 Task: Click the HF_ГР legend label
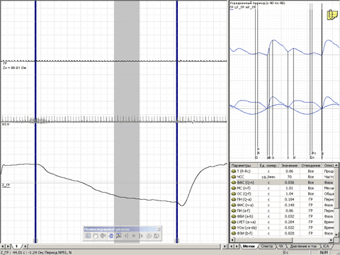click(250, 7)
